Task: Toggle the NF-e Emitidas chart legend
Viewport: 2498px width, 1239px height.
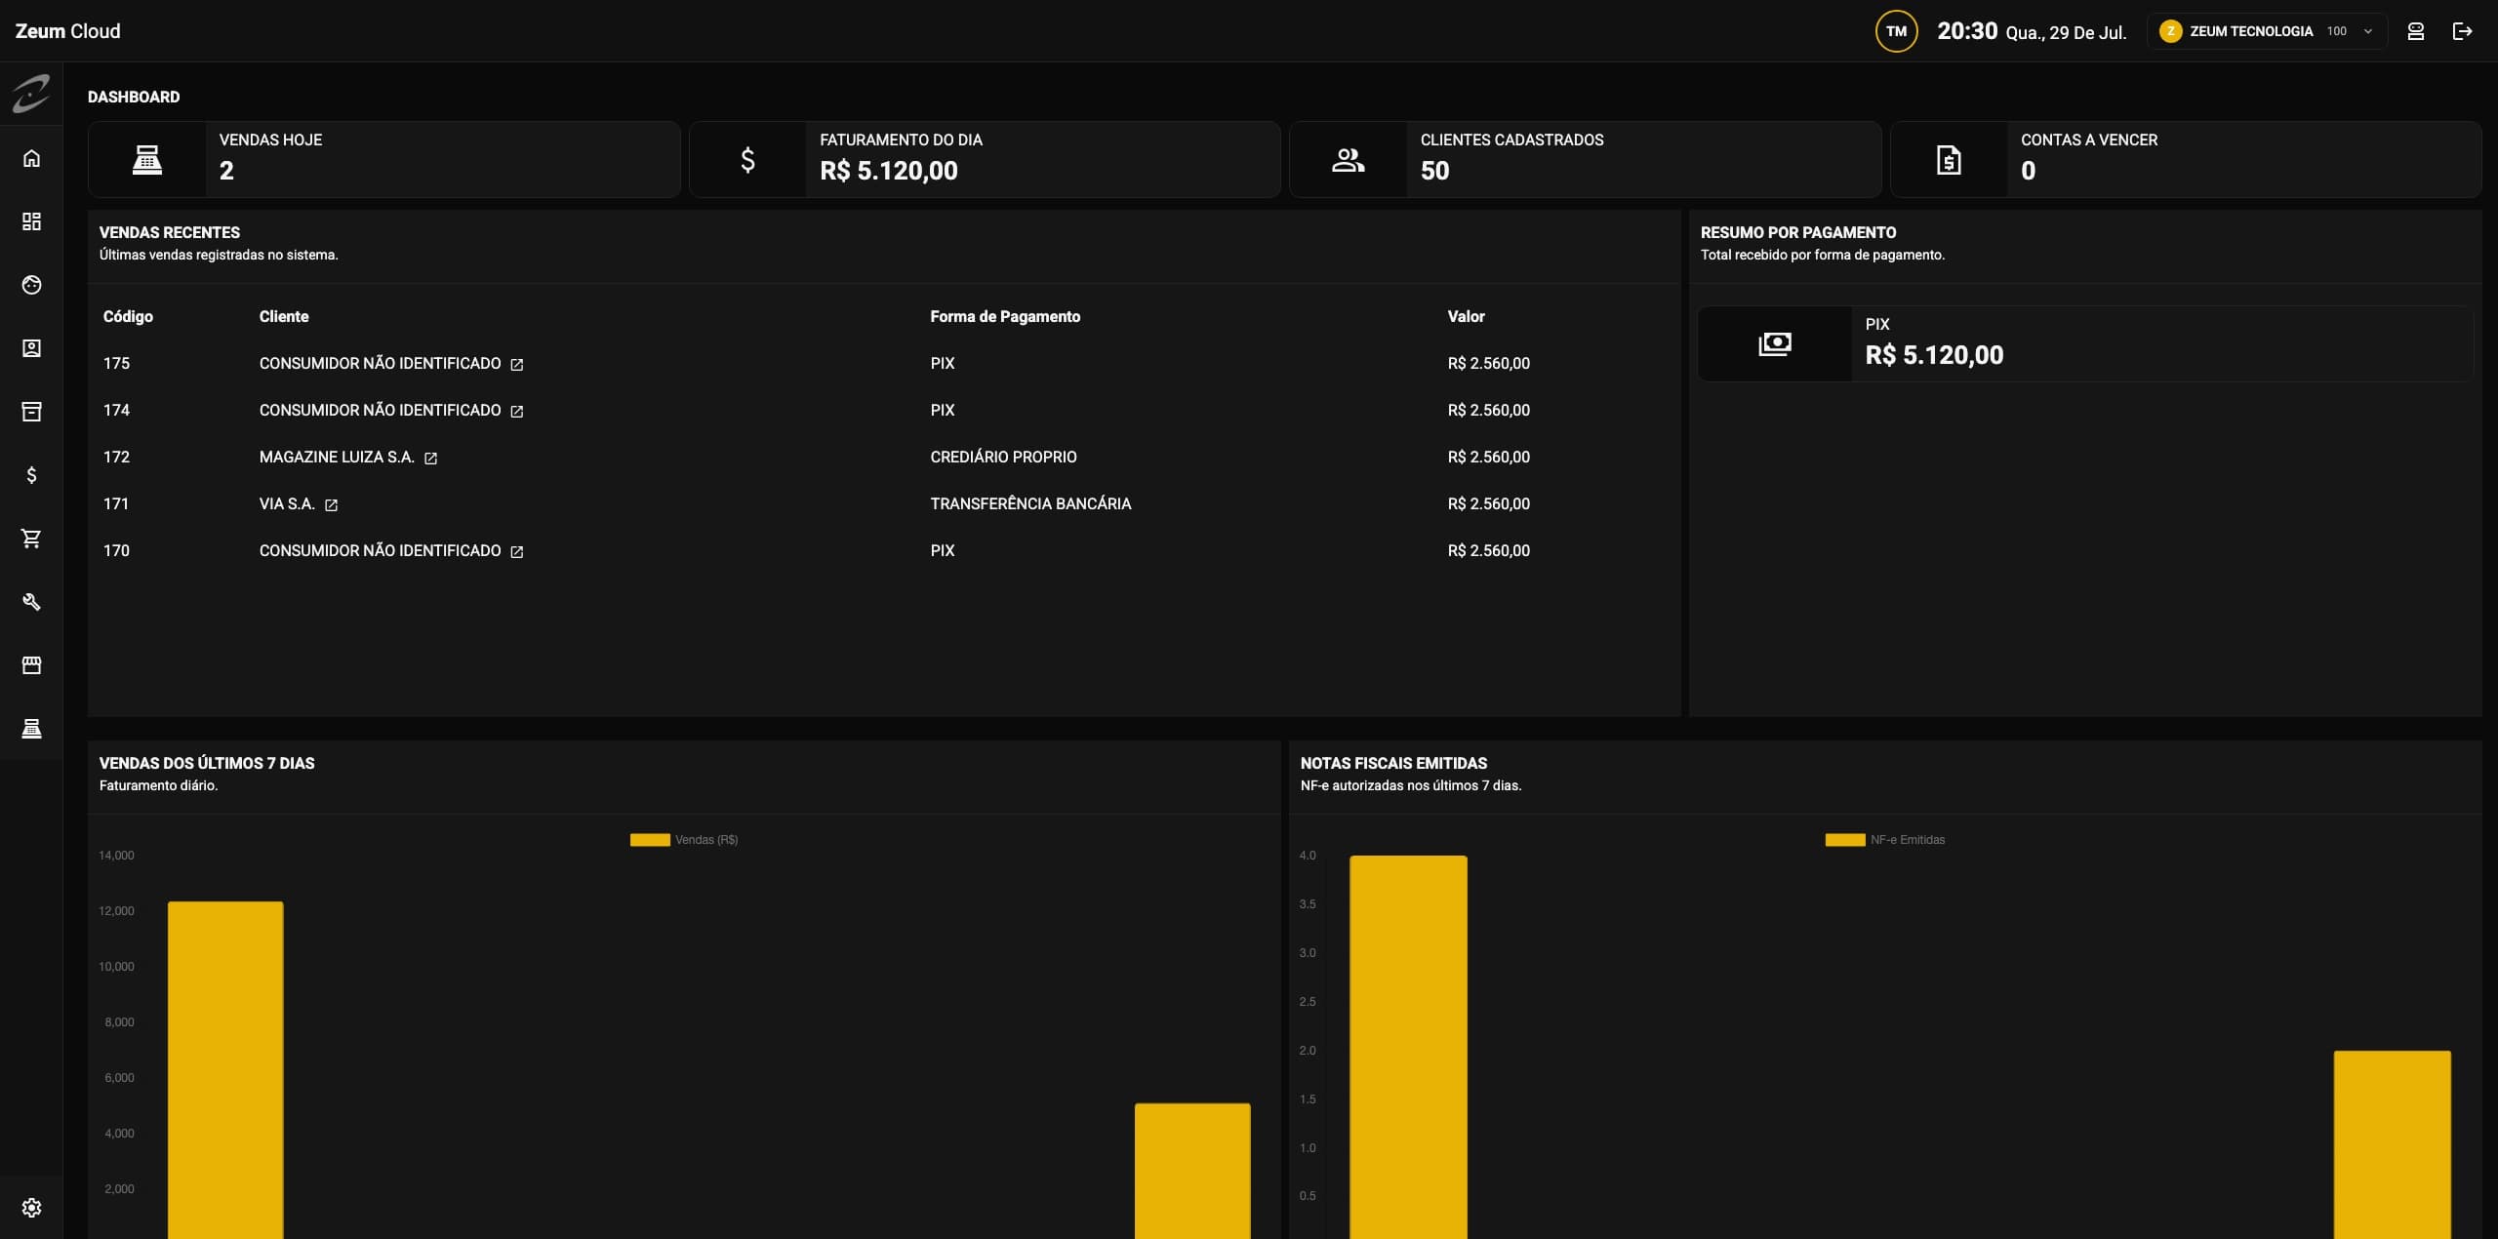Action: click(x=1885, y=840)
